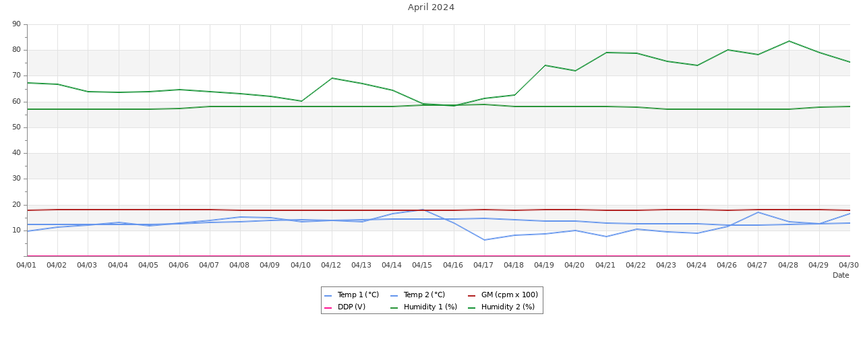
Task: Select the 04/15 date on x-axis
Action: tap(422, 266)
